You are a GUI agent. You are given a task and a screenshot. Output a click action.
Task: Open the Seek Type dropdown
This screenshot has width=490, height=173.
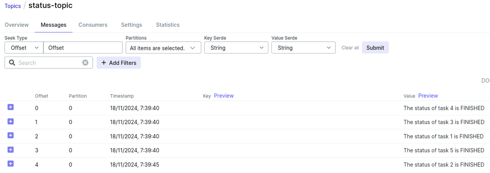24,48
